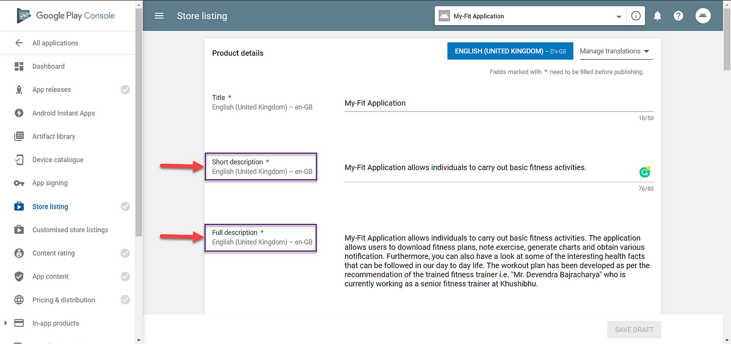Open Dashboard in the sidebar

(x=49, y=66)
